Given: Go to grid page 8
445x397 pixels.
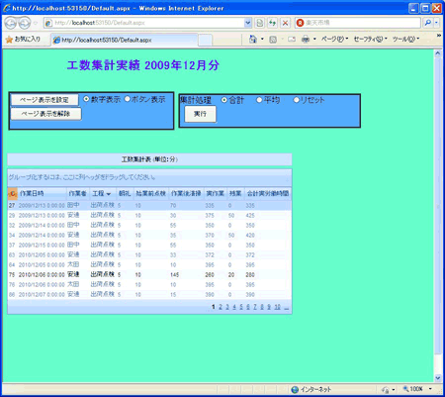Looking at the screenshot, I should click(262, 307).
